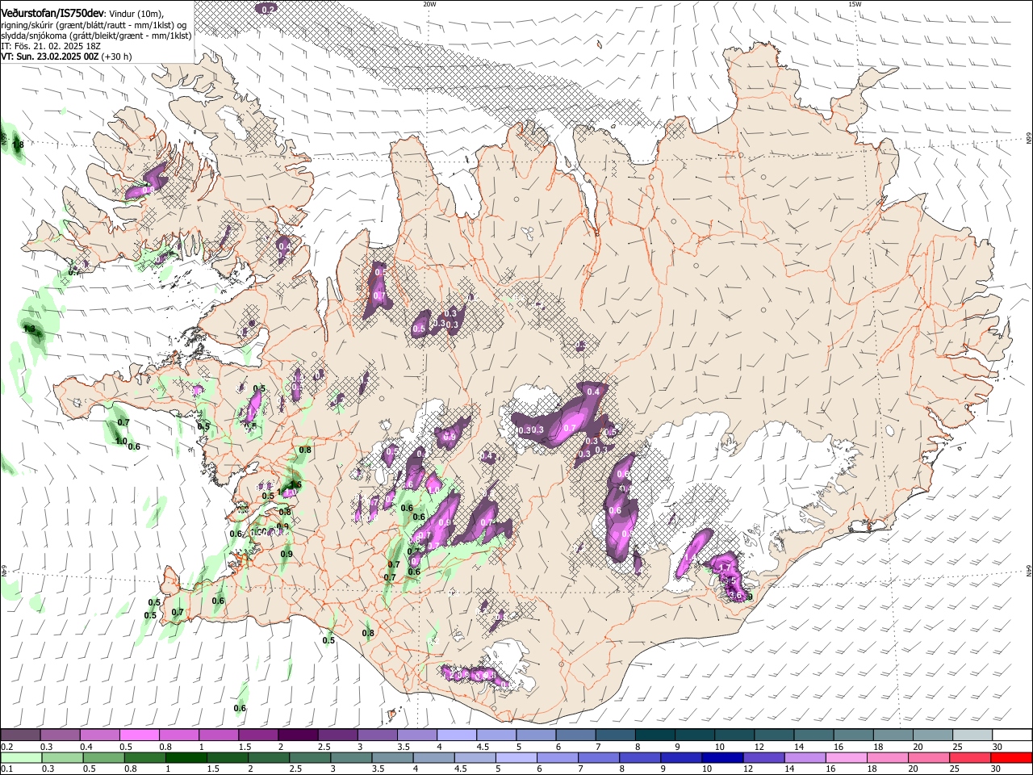1033x775 pixels.
Task: Click the 3.6 value in the southeast purple patch
Action: pos(735,595)
